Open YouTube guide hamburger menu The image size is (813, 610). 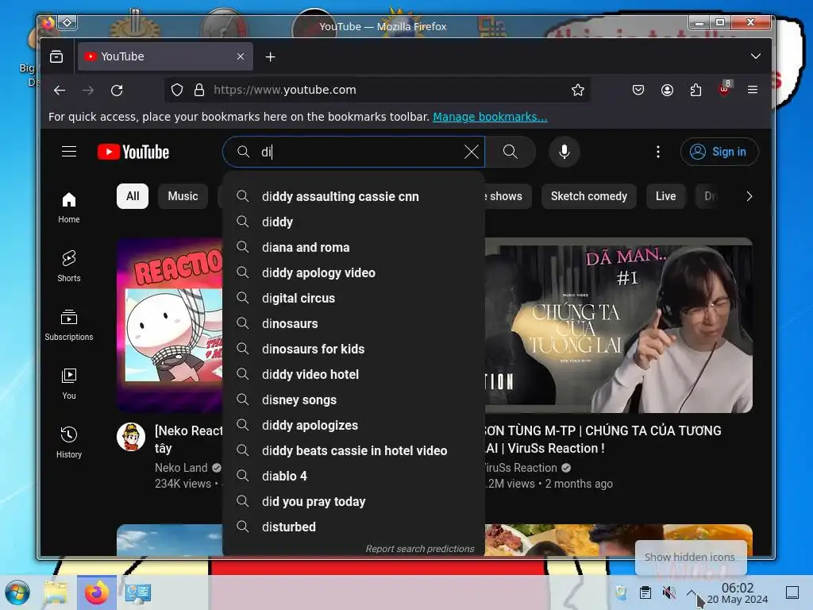click(x=69, y=152)
